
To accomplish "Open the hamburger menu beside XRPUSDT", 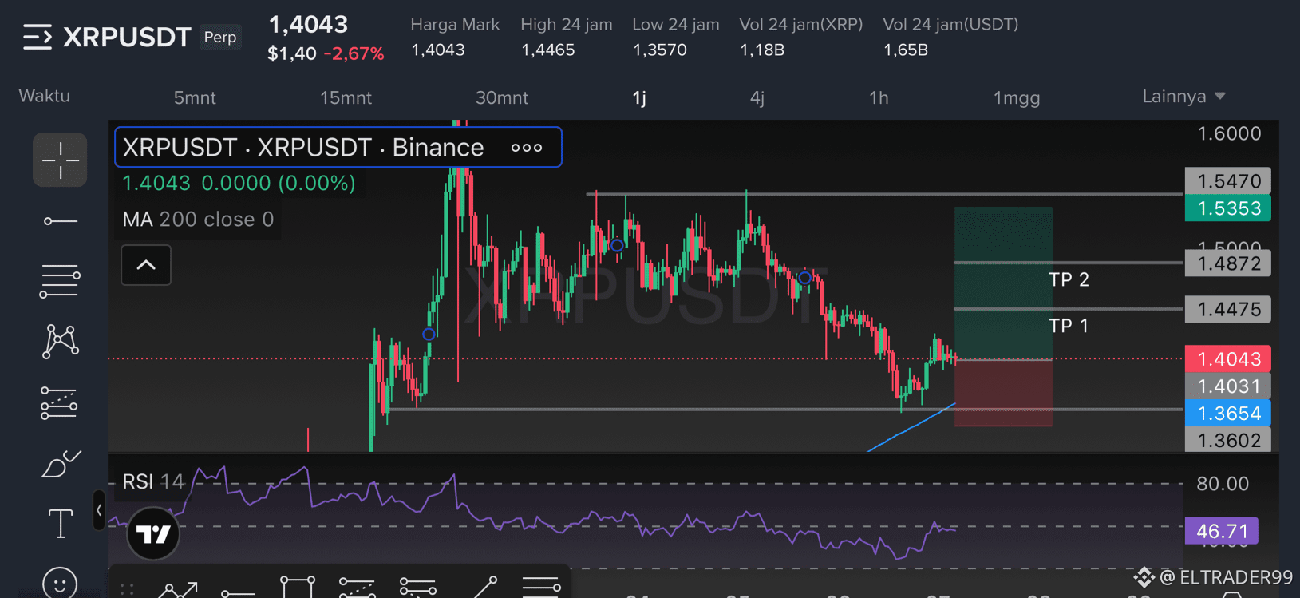I will tap(38, 37).
